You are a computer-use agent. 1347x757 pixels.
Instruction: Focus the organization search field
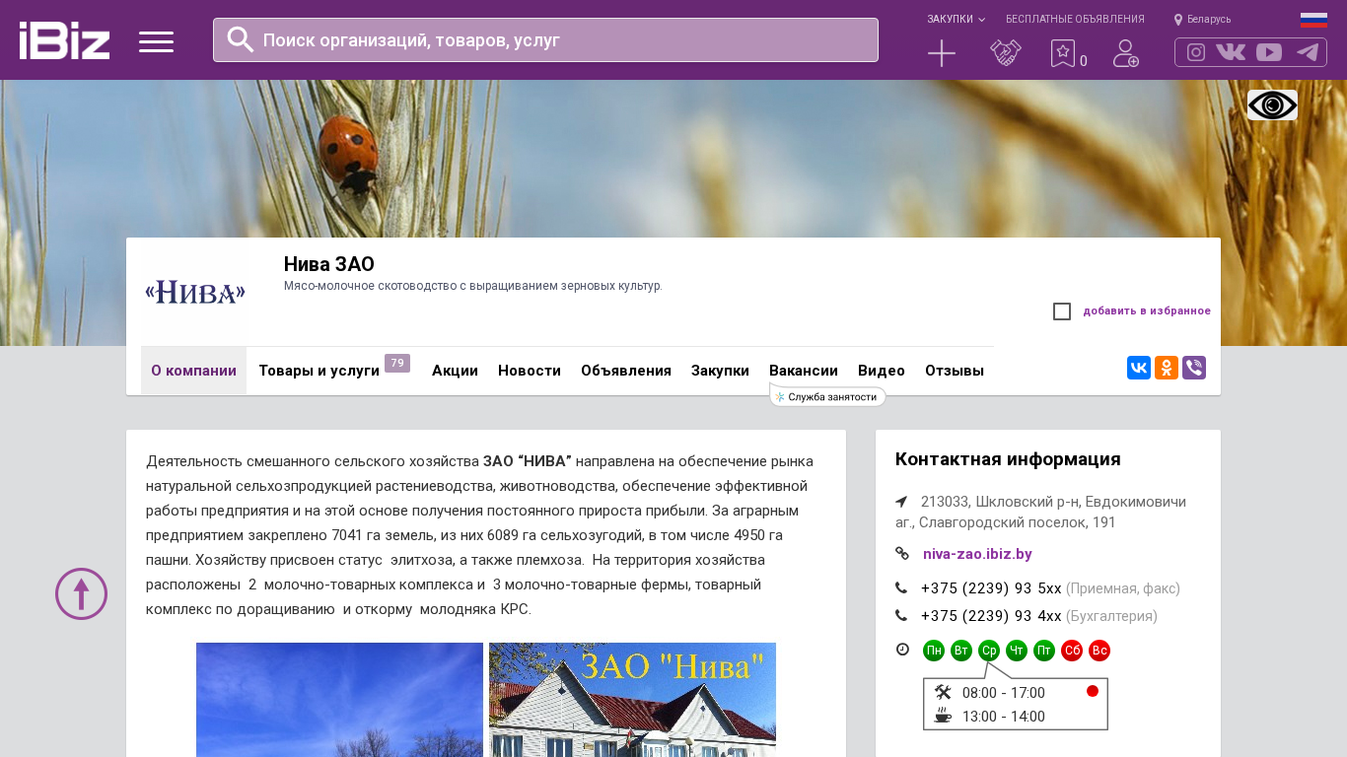click(545, 40)
